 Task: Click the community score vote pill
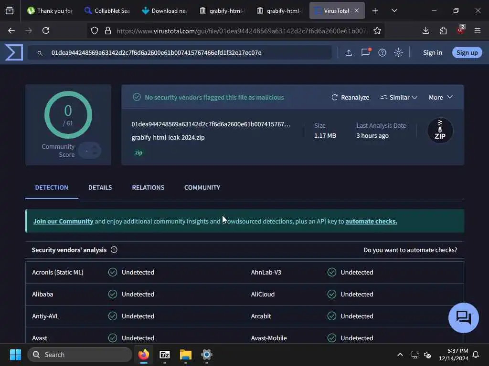89,151
